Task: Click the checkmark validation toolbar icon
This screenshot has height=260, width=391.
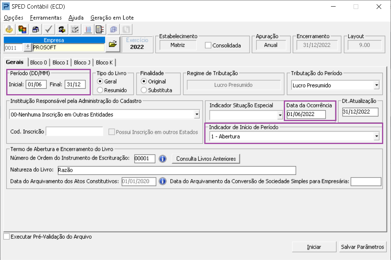Action: coord(48,29)
